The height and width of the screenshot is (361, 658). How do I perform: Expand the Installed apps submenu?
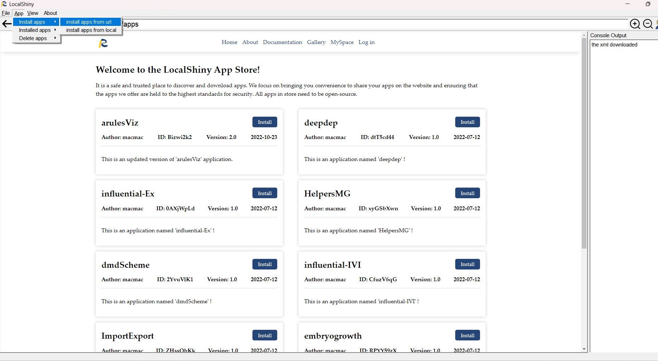click(36, 30)
